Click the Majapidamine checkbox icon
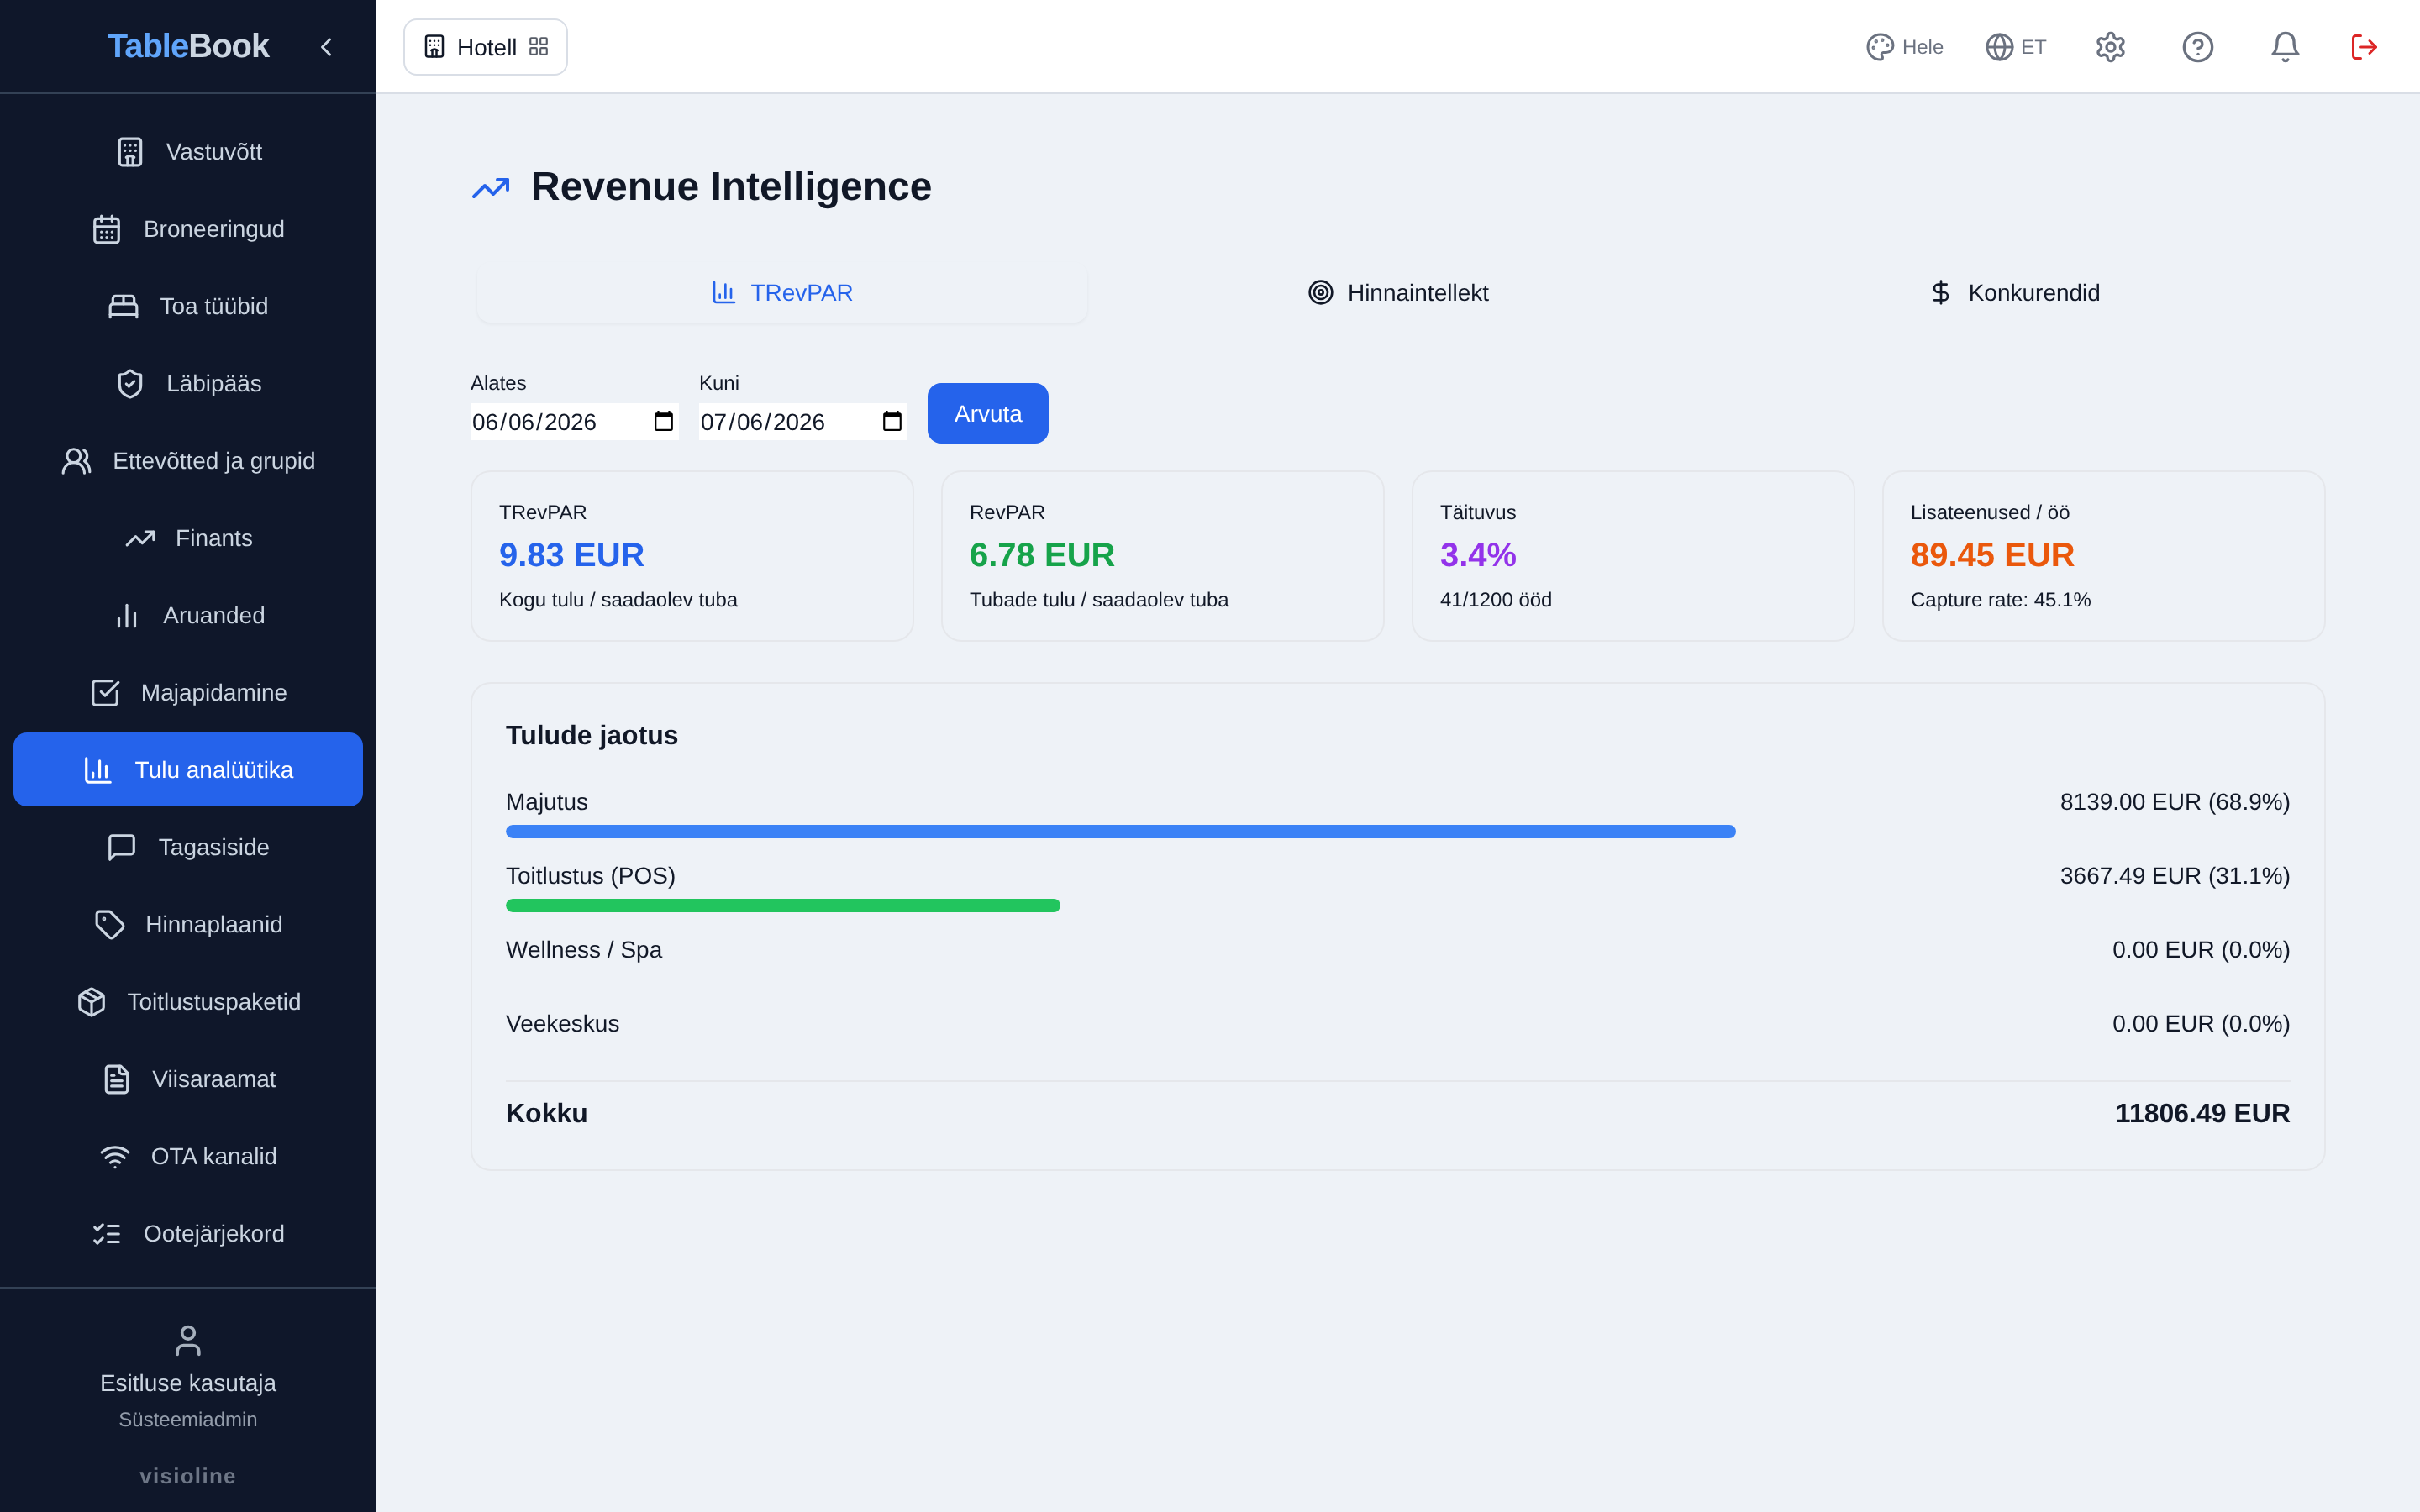 tap(105, 693)
